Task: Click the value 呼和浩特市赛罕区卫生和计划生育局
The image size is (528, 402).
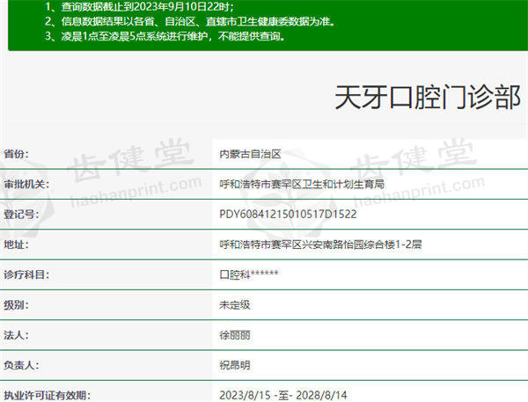Action: [302, 184]
